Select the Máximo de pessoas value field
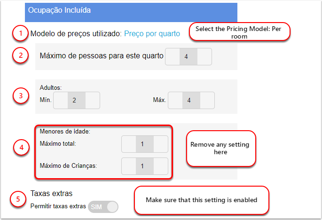The image size is (322, 220). pos(188,56)
